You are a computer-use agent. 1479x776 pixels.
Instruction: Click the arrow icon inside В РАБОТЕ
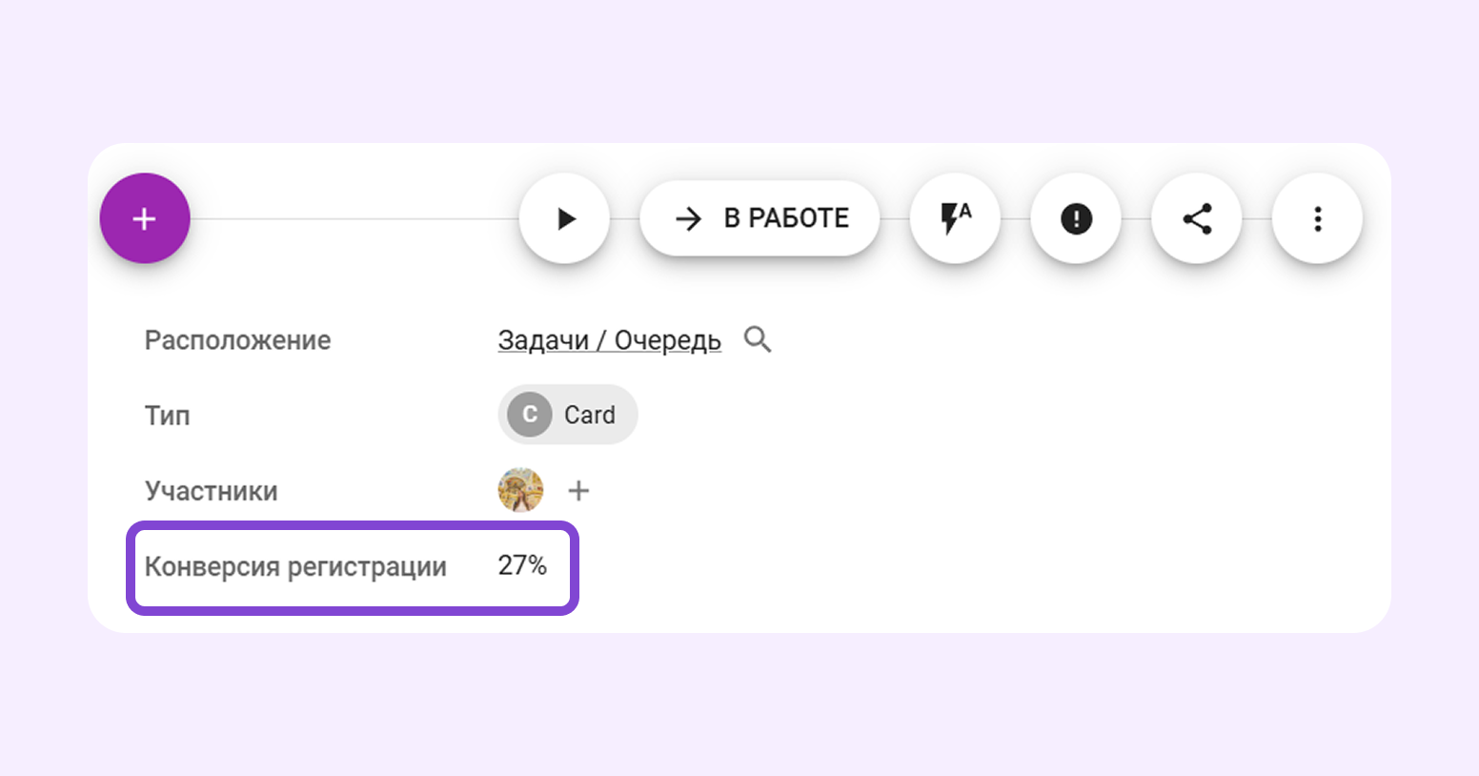coord(688,219)
